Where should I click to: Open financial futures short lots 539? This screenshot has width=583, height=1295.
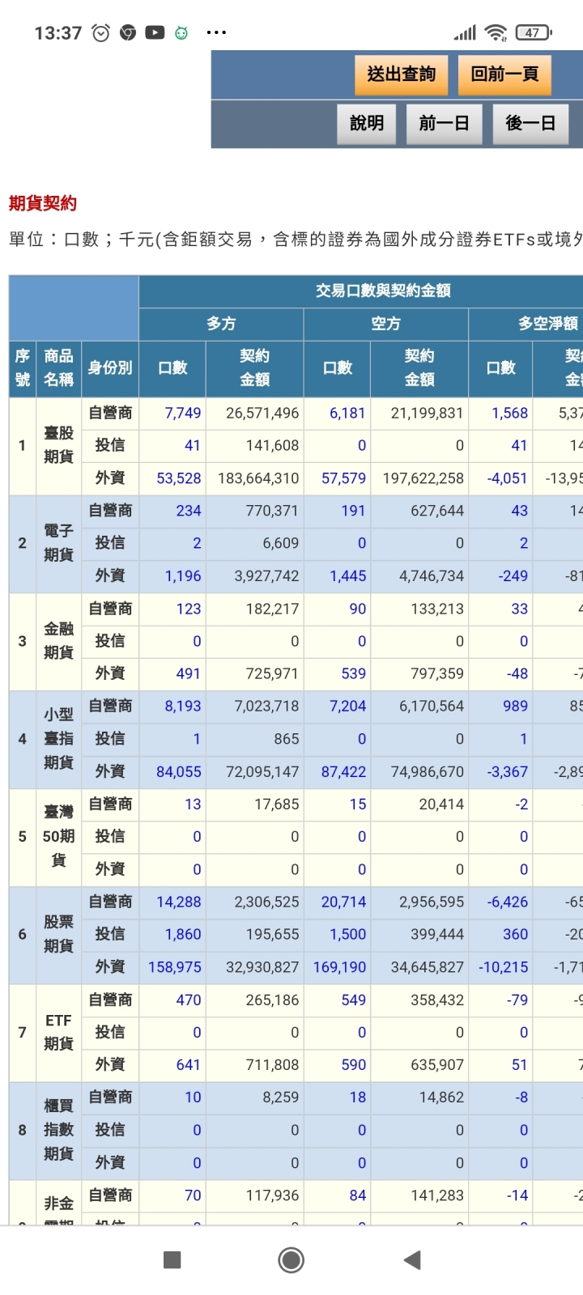point(354,673)
